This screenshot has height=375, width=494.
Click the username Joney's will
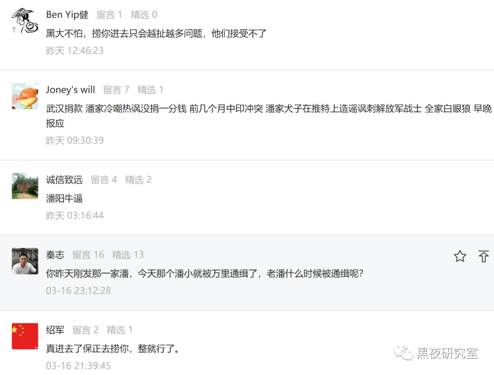tap(70, 90)
